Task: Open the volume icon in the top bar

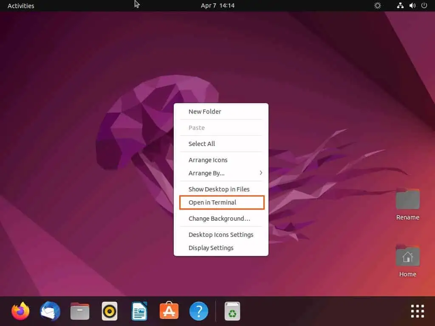Action: (412, 6)
